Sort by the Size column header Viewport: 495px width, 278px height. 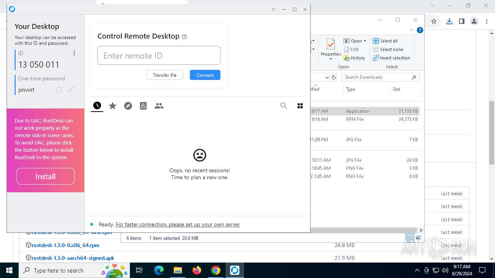396,89
